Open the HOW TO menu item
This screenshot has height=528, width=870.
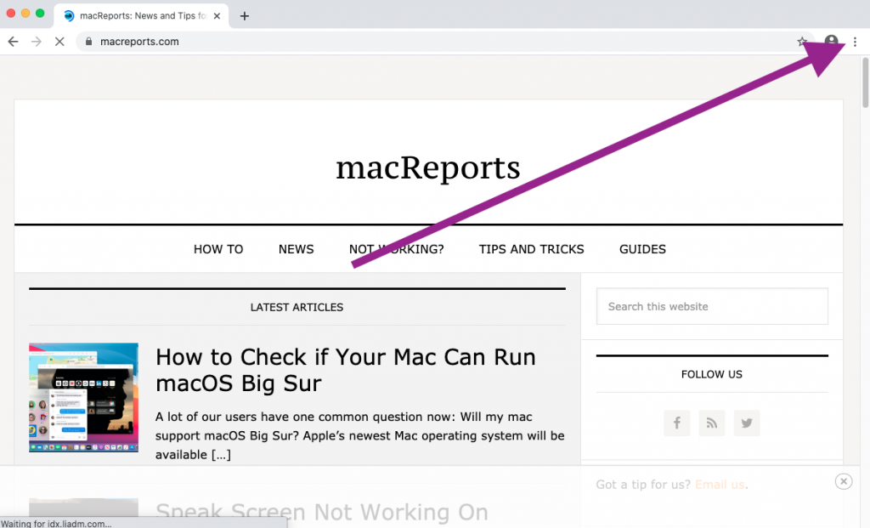click(218, 249)
